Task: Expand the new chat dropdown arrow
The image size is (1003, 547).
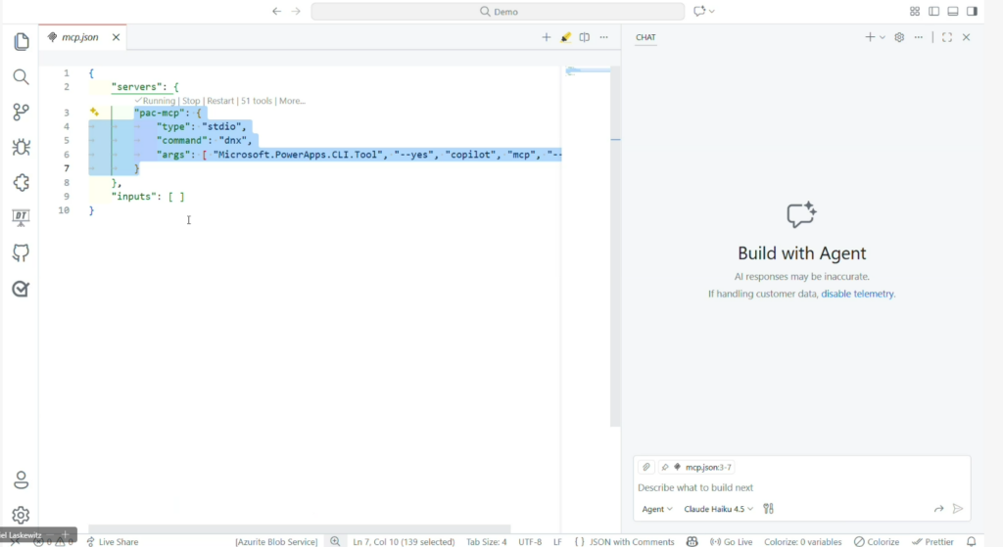Action: point(883,37)
